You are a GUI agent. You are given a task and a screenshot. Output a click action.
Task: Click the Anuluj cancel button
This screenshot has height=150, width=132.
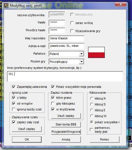[66, 139]
